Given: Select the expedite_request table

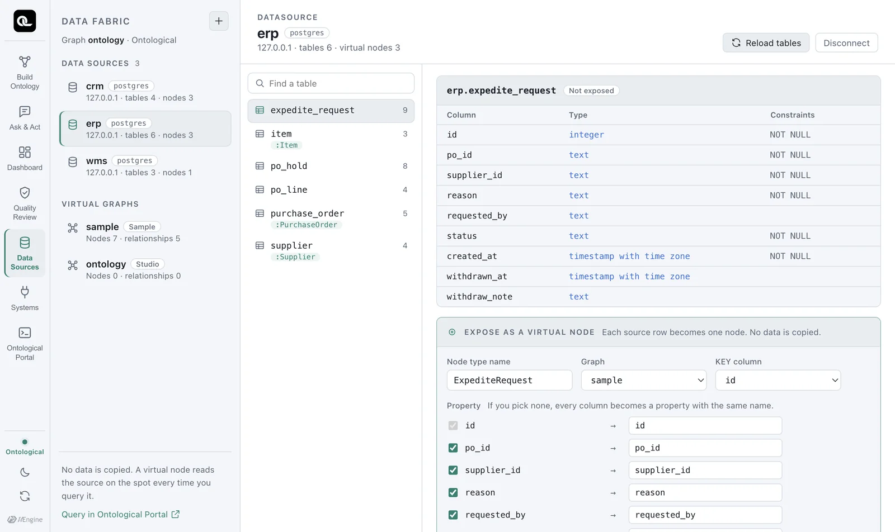Looking at the screenshot, I should [x=331, y=111].
